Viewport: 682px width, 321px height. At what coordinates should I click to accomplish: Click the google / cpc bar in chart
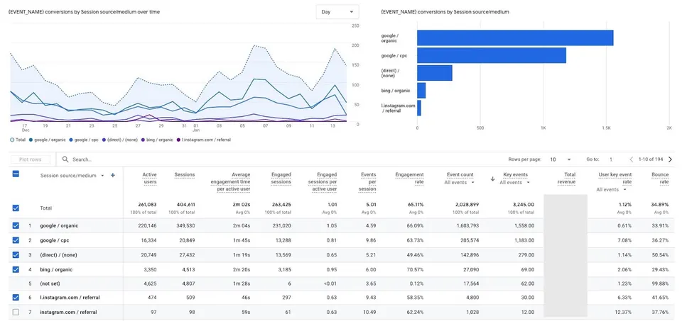coord(492,55)
